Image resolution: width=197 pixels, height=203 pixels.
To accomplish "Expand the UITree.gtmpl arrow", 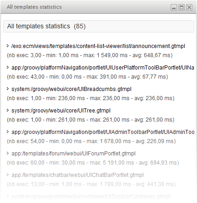I will coord(8,110).
